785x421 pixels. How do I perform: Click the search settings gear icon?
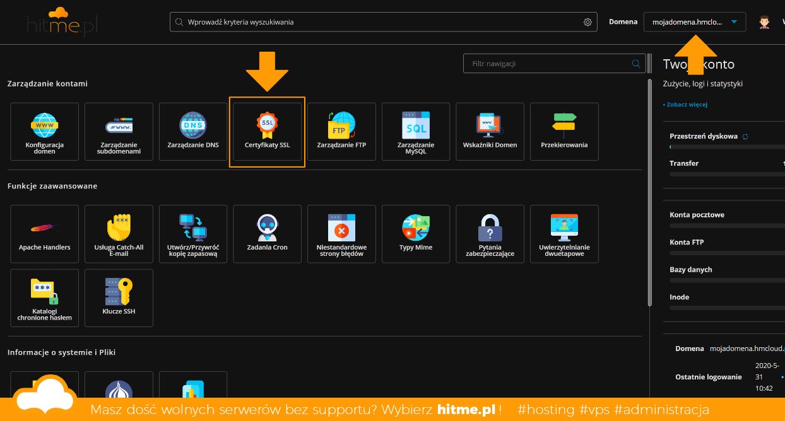point(587,22)
